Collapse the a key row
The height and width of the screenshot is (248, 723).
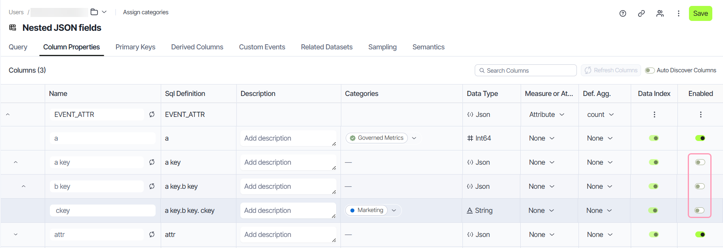[15, 162]
